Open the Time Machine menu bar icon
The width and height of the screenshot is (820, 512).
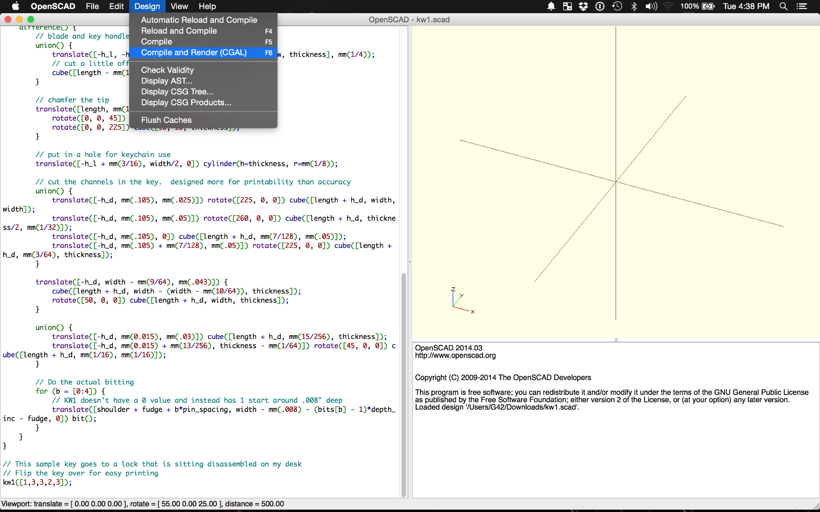[617, 6]
